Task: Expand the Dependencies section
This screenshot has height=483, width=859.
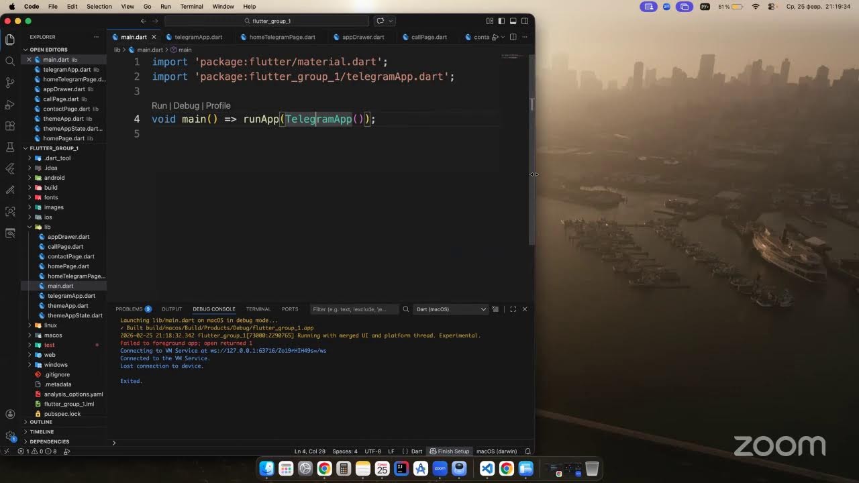Action: [x=64, y=441]
